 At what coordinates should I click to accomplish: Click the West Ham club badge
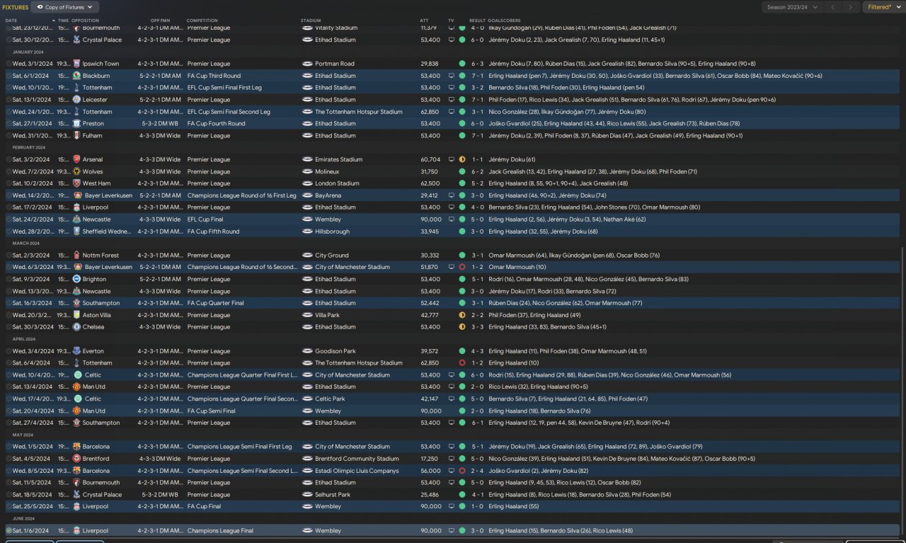click(x=77, y=184)
